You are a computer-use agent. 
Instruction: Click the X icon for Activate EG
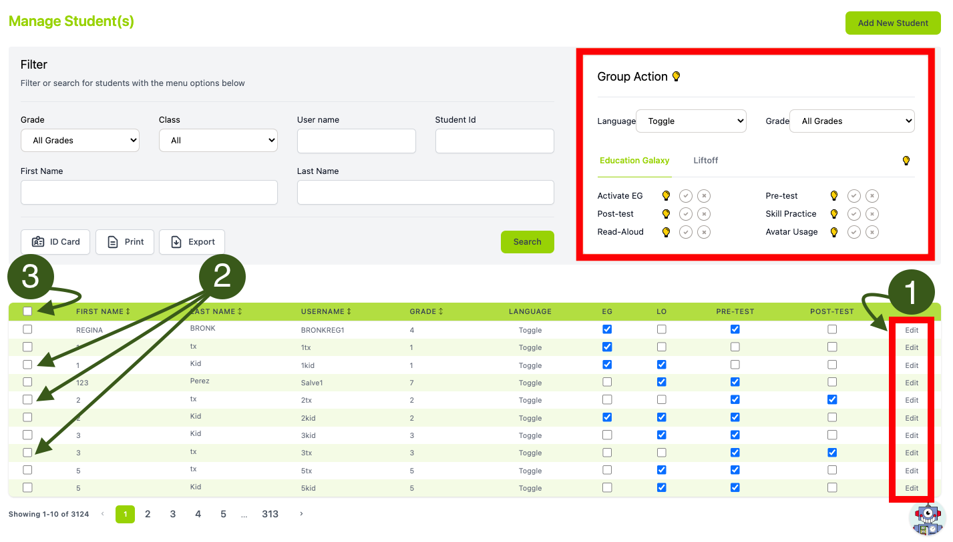[704, 196]
